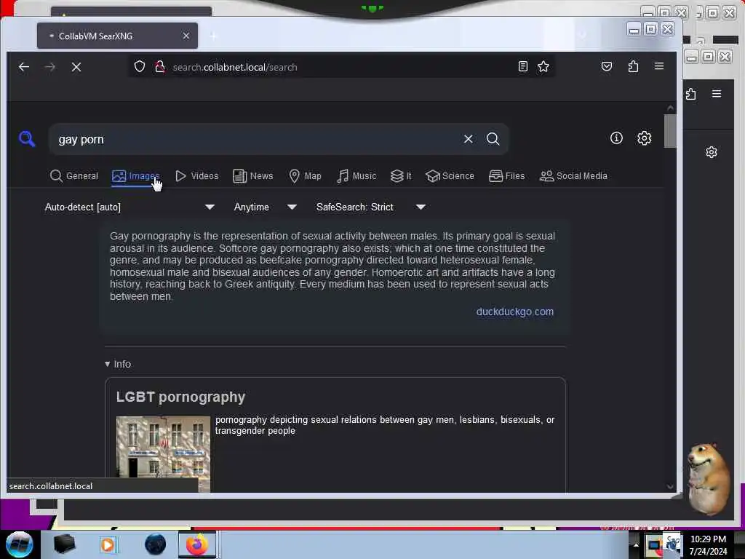745x559 pixels.
Task: Switch to the Videos category tab
Action: [x=196, y=176]
